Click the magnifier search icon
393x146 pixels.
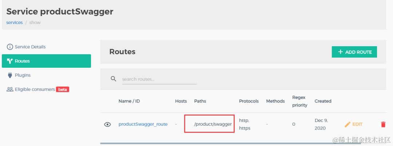pyautogui.click(x=114, y=79)
